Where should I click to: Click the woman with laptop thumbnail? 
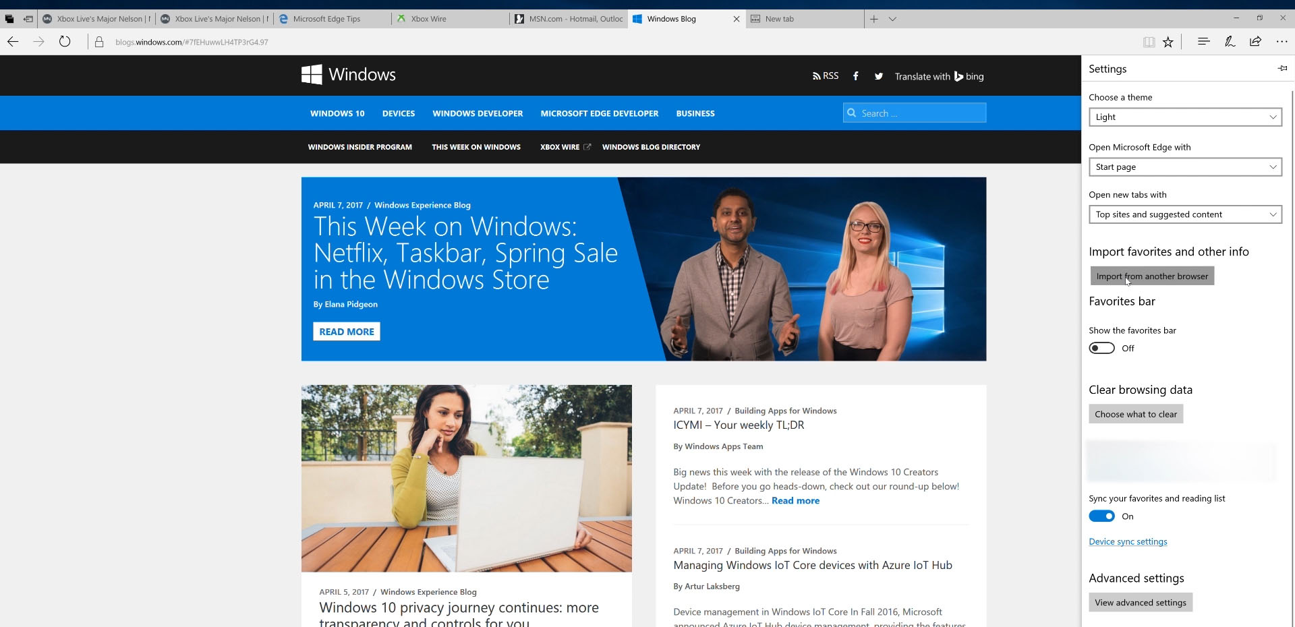(x=467, y=478)
